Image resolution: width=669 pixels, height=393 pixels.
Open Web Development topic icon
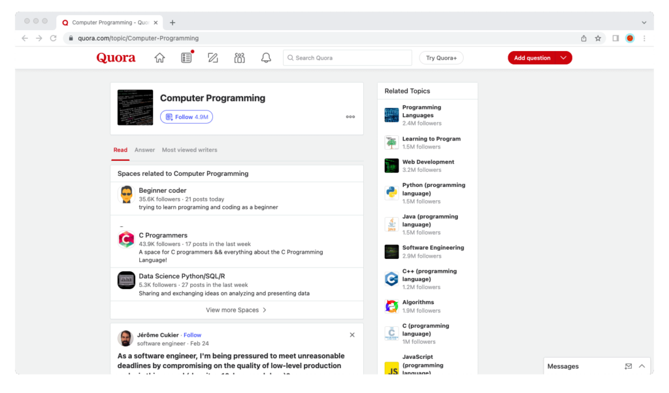(x=392, y=165)
